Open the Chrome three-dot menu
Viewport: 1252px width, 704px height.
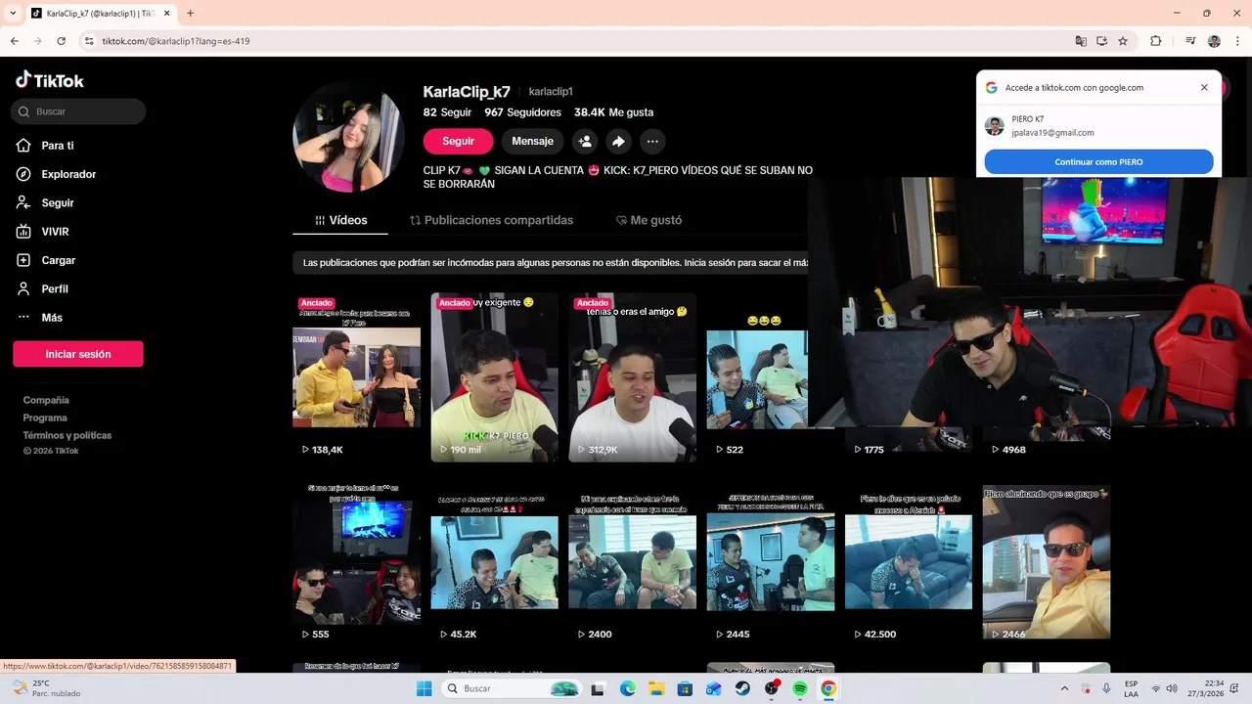pos(1236,41)
